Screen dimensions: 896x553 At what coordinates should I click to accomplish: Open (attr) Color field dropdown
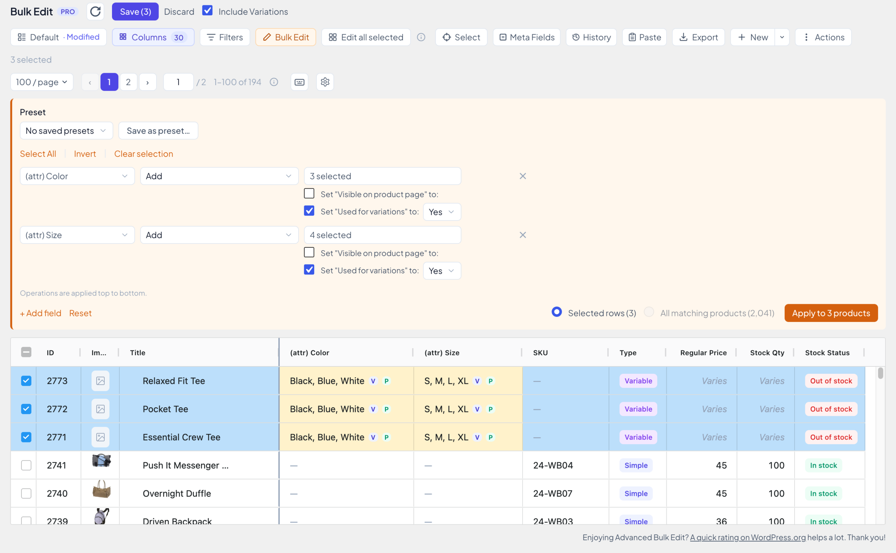[x=77, y=176]
